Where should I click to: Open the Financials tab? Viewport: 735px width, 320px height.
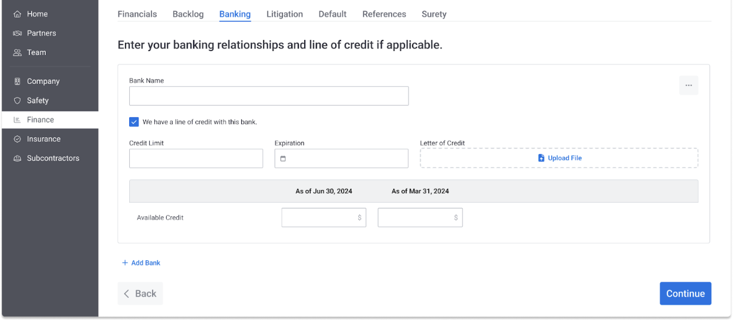tap(137, 14)
